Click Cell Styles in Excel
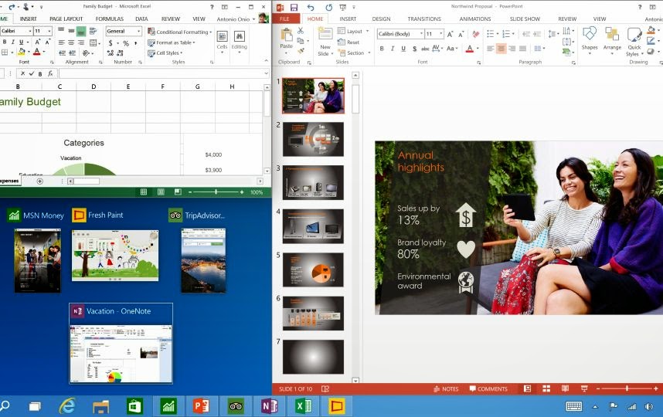 coord(165,53)
